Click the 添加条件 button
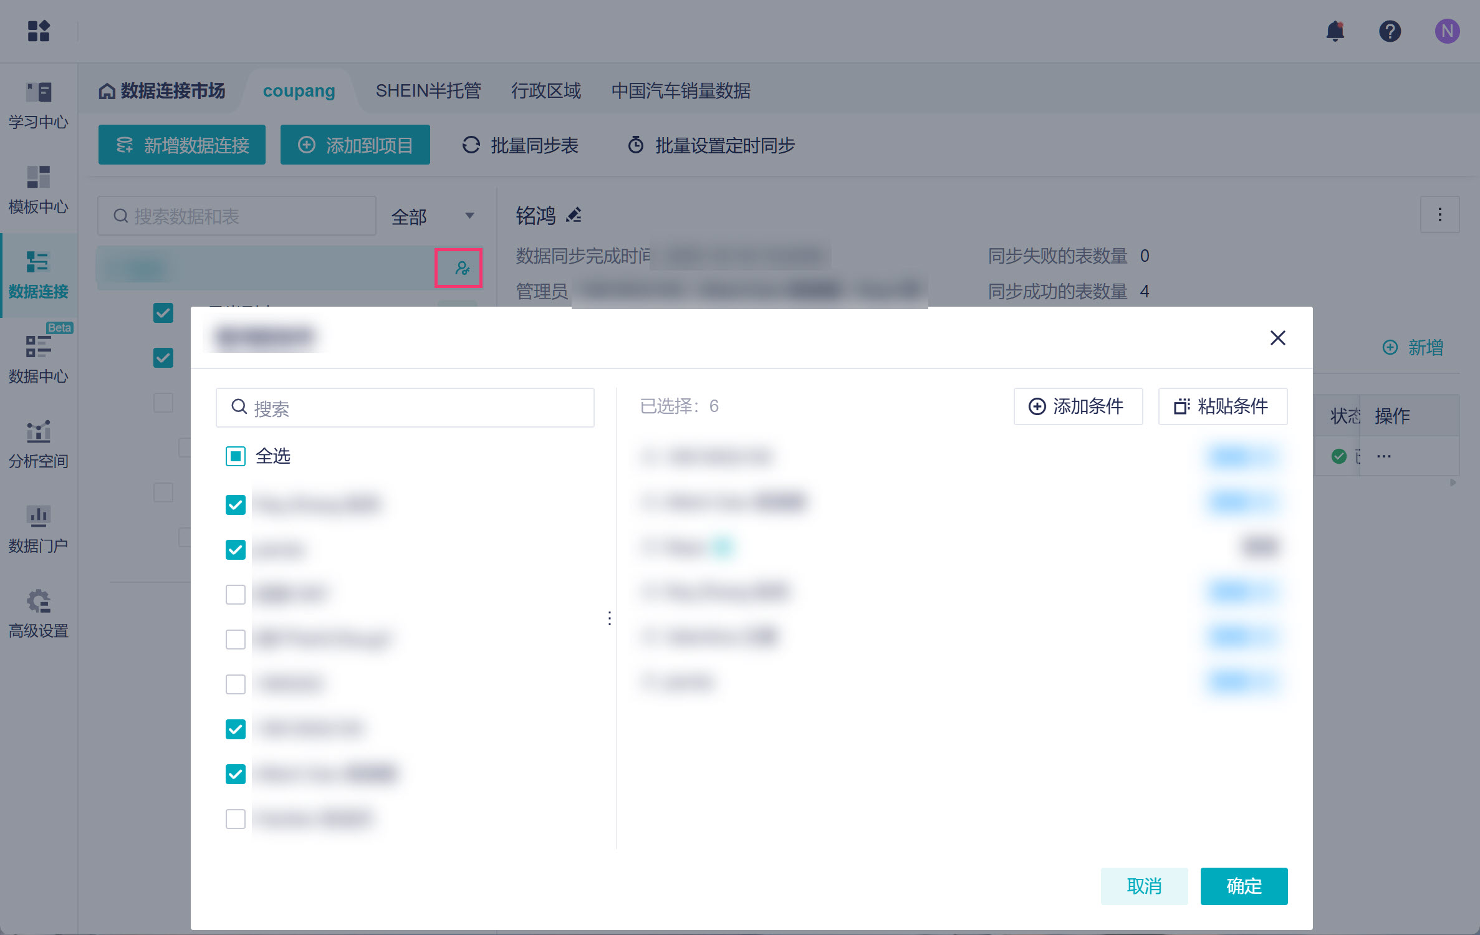Viewport: 1480px width, 935px height. pyautogui.click(x=1077, y=406)
